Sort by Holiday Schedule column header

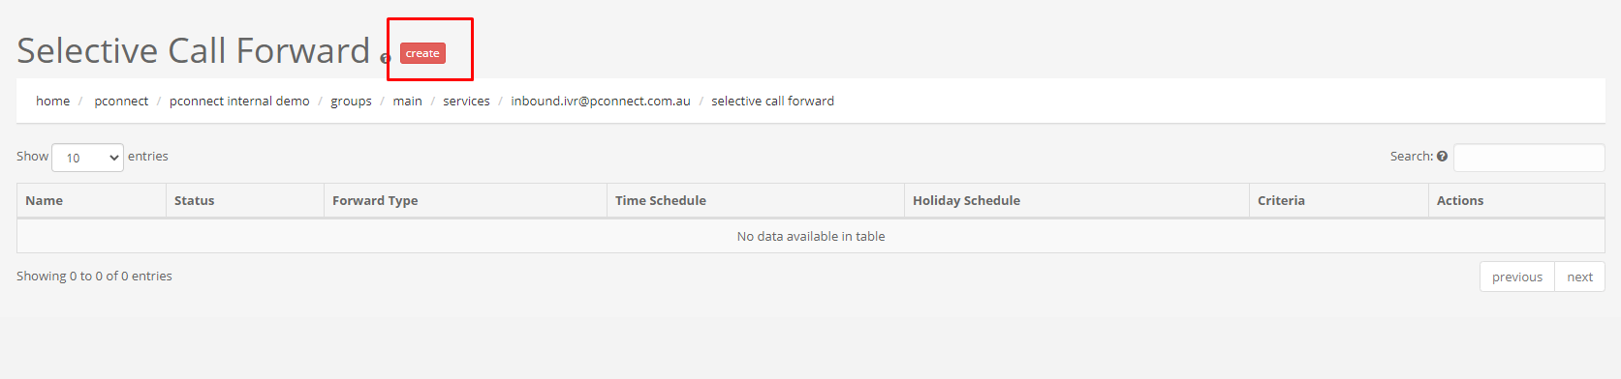click(x=1076, y=200)
